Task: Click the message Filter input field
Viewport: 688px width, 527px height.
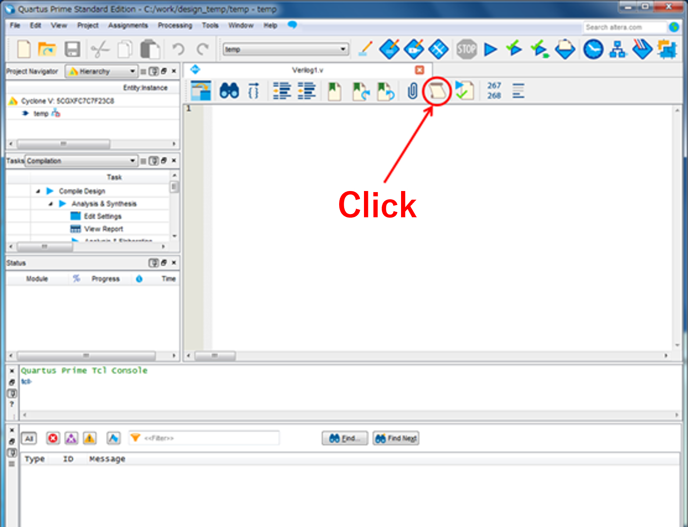Action: [204, 438]
